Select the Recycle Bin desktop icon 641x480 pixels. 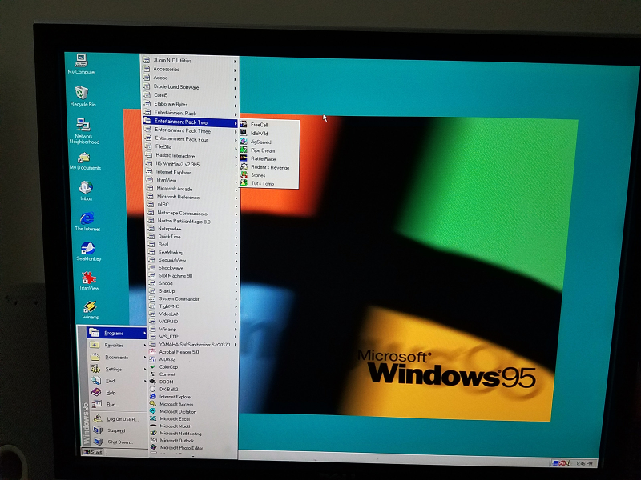tap(83, 96)
